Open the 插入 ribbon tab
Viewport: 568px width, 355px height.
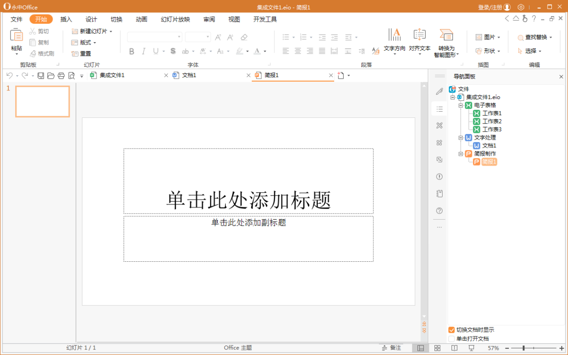coord(66,19)
